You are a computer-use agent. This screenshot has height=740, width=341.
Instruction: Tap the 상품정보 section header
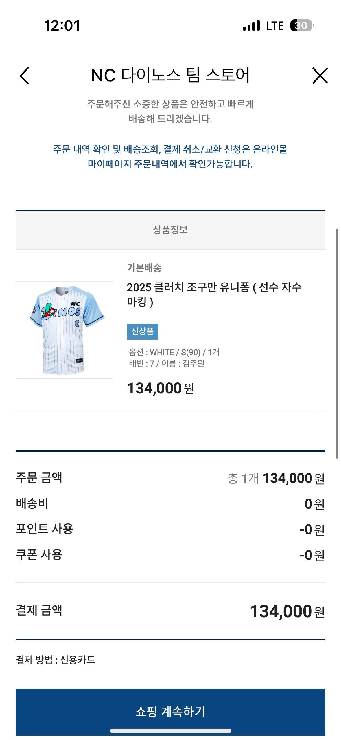pos(170,230)
